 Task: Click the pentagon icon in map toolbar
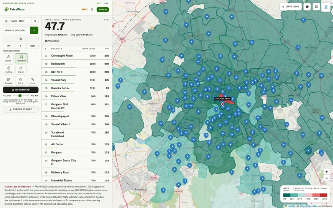tap(307, 7)
